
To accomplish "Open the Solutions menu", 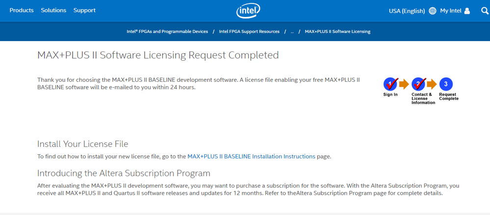I will click(53, 10).
